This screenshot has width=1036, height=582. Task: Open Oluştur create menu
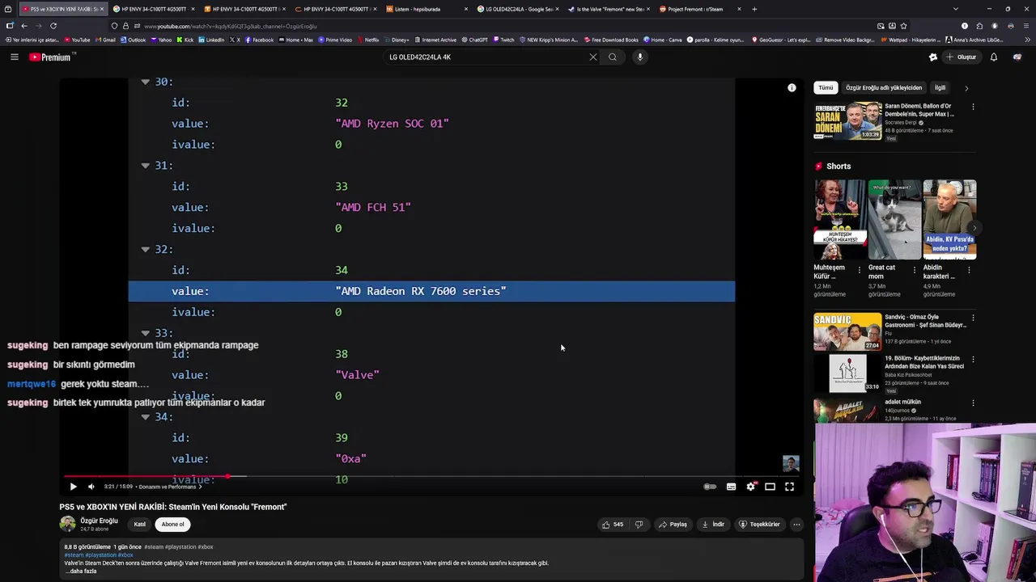click(961, 57)
